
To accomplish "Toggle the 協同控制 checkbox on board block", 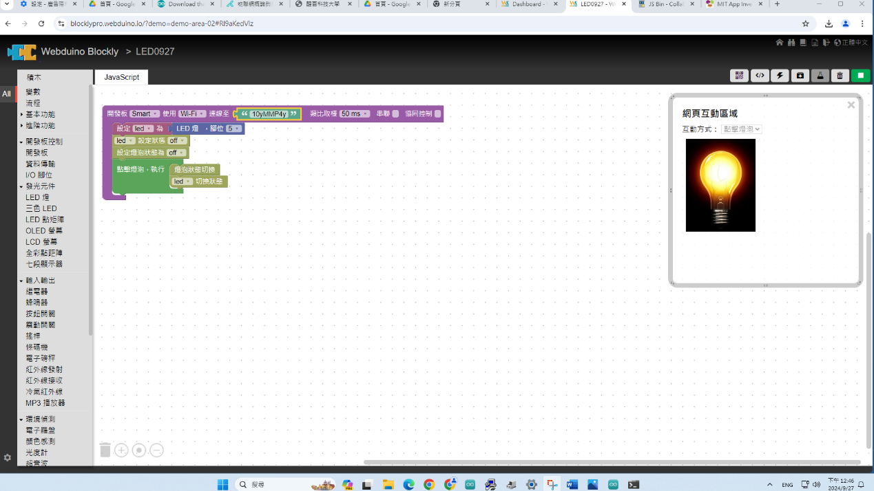I will coord(437,114).
